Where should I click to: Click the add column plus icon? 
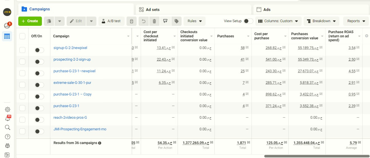pos(366,36)
